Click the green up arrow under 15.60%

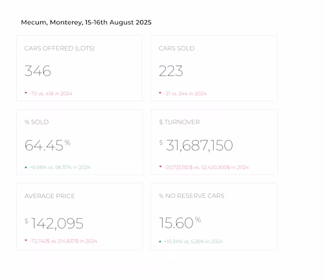tap(160, 241)
